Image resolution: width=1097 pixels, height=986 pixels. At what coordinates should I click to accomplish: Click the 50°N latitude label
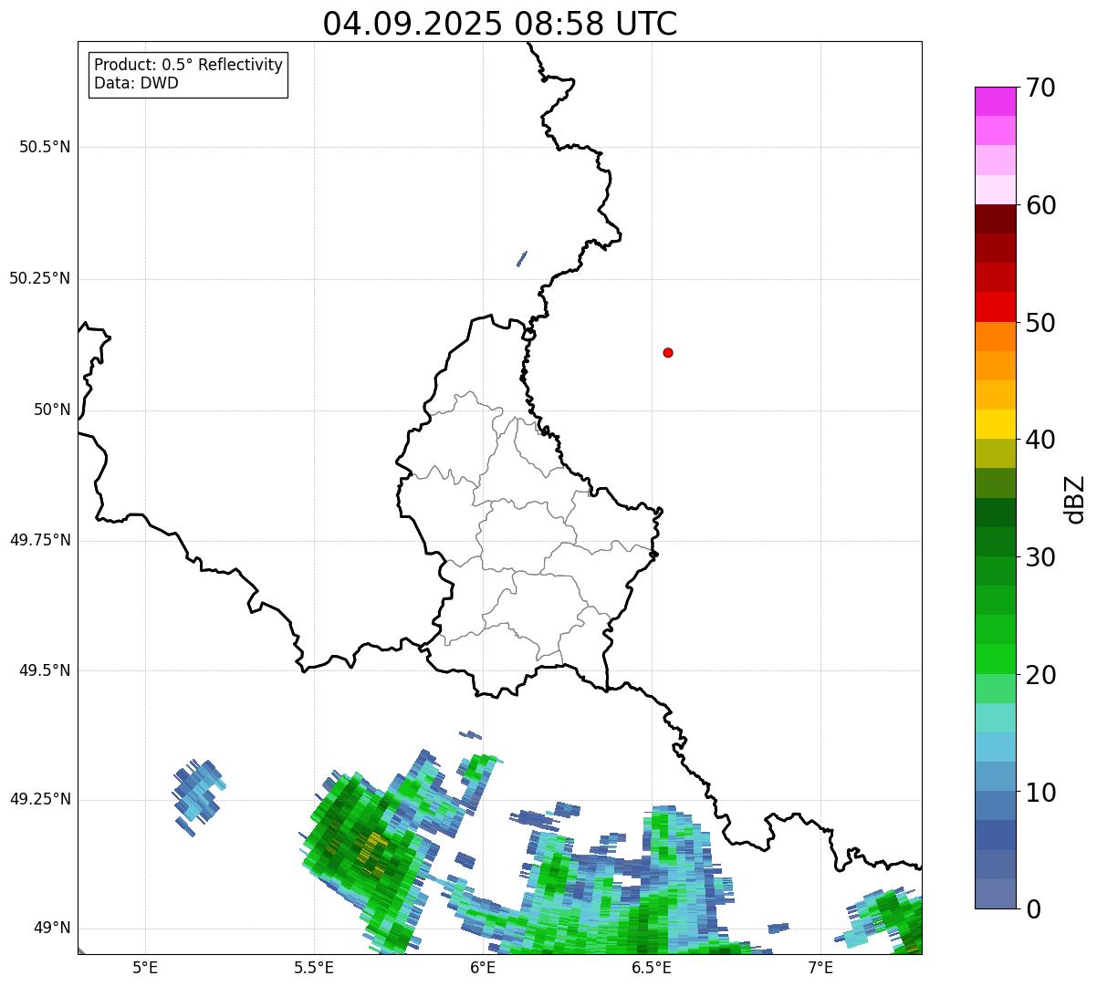pos(52,410)
